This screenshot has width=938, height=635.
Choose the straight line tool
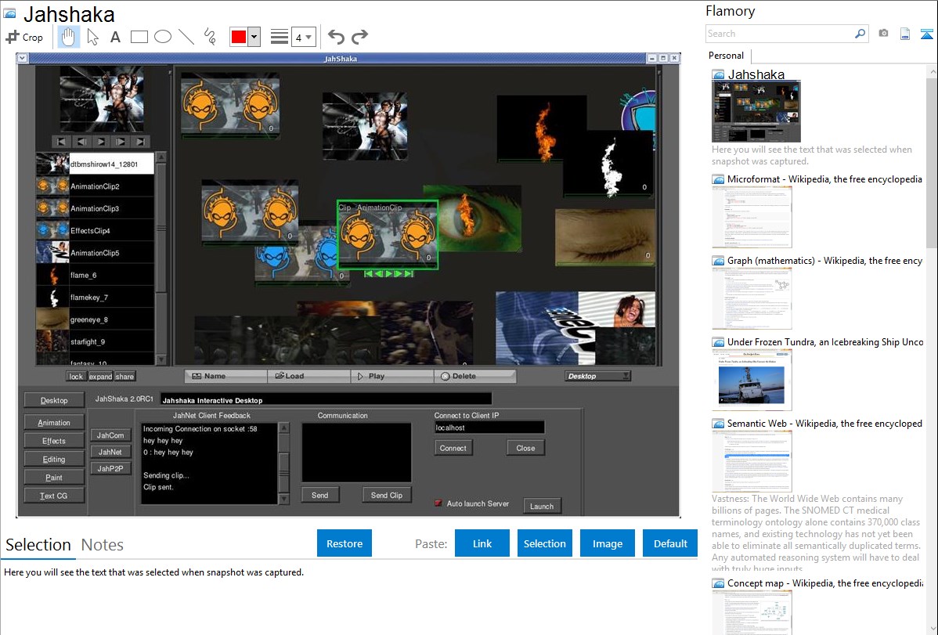coord(186,37)
